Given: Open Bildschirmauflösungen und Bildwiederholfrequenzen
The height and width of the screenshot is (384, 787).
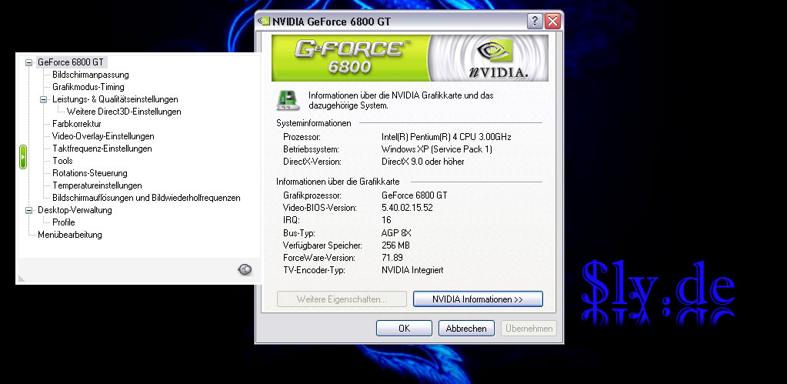Looking at the screenshot, I should (x=147, y=198).
